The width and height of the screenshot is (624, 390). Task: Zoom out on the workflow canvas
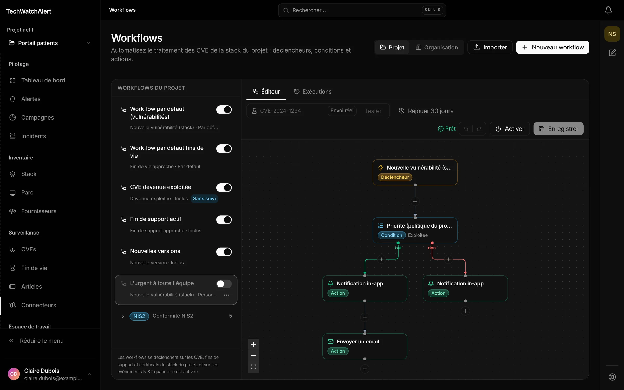[x=253, y=355]
